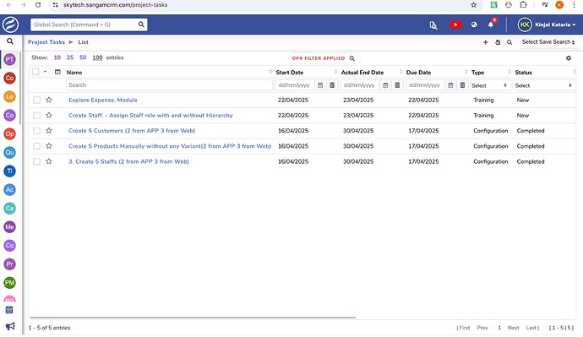The width and height of the screenshot is (583, 337).
Task: Clear Start Date filter with trash icon
Action: click(x=332, y=85)
